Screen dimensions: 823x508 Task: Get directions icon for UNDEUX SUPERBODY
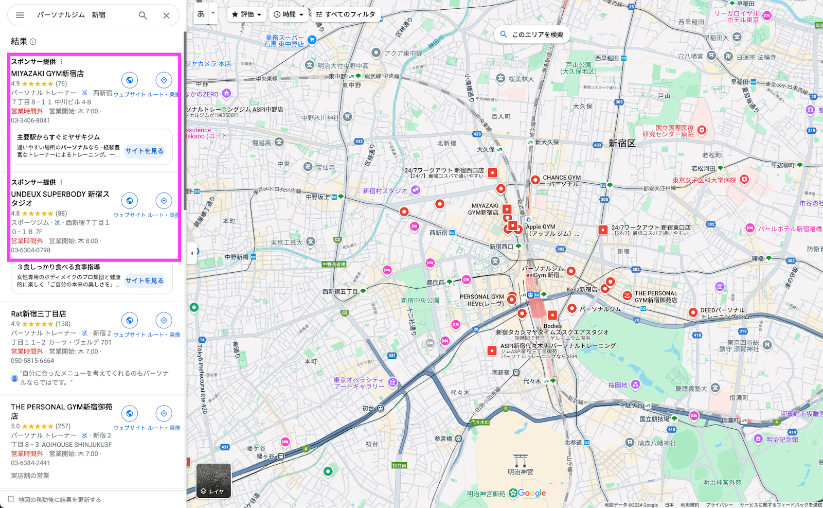(x=164, y=201)
